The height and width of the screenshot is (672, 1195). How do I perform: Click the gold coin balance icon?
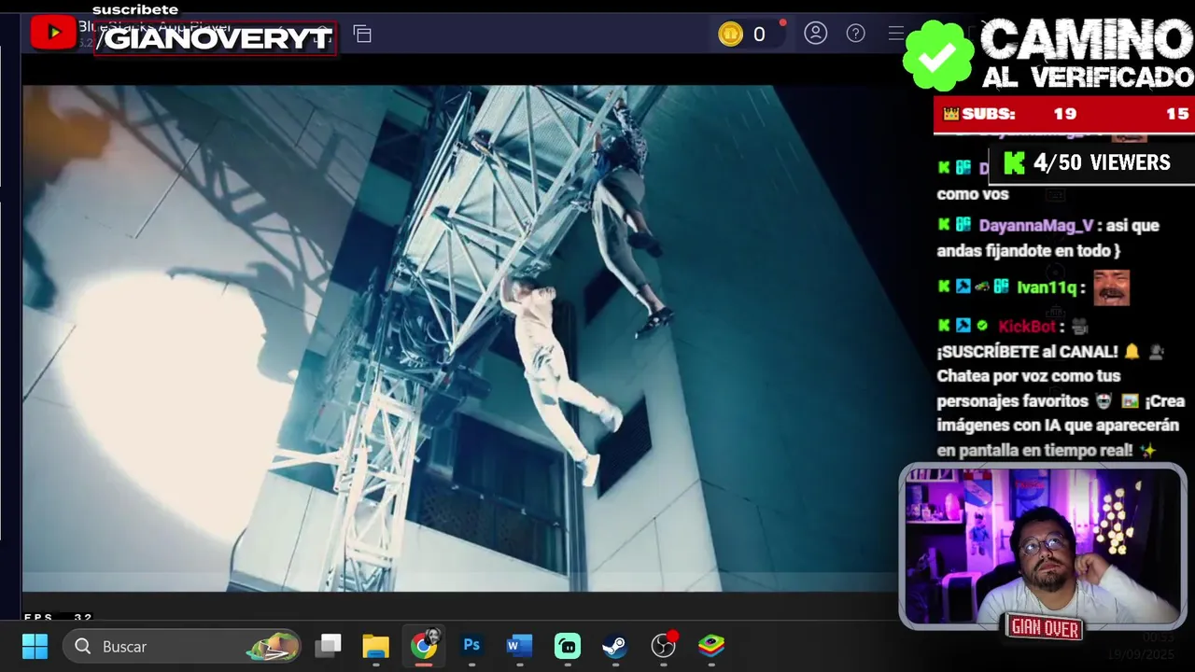730,35
